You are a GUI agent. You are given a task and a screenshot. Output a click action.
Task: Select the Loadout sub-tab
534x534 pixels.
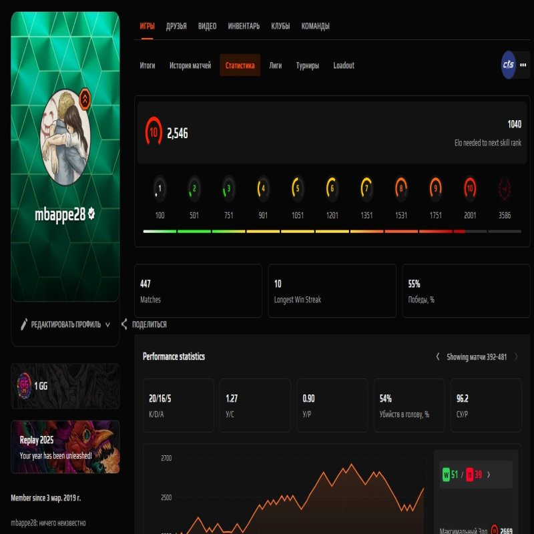(x=344, y=65)
